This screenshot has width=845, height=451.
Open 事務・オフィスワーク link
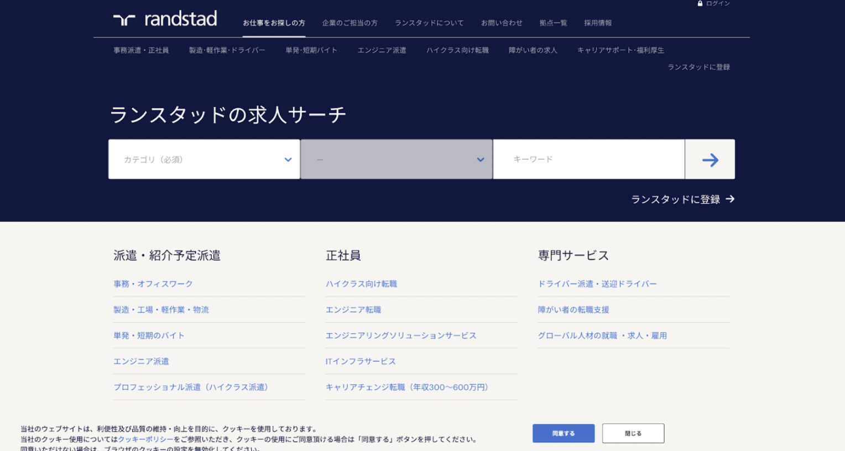pyautogui.click(x=153, y=284)
